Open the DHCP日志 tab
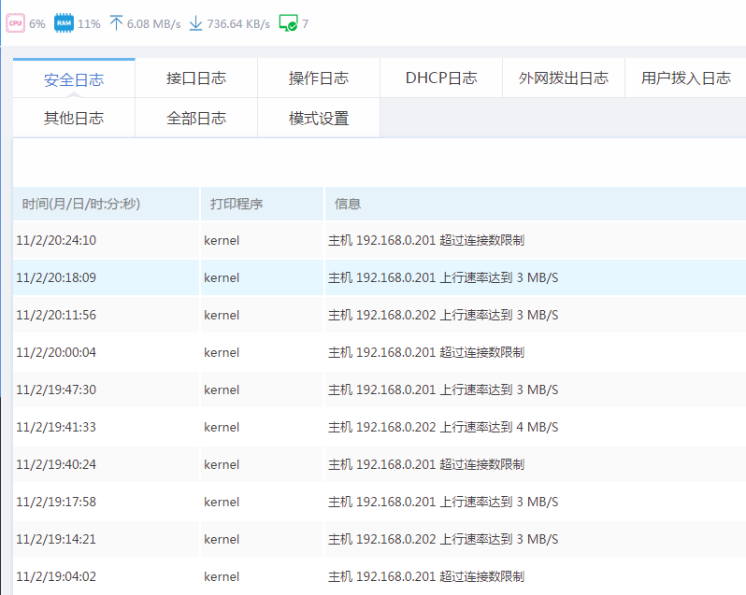Screen dimensions: 746x595 (x=441, y=78)
